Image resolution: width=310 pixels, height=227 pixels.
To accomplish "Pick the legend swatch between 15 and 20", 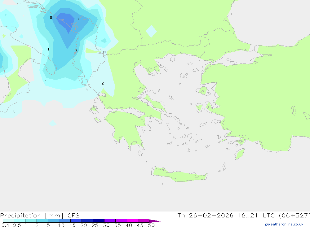I will click(x=76, y=221).
